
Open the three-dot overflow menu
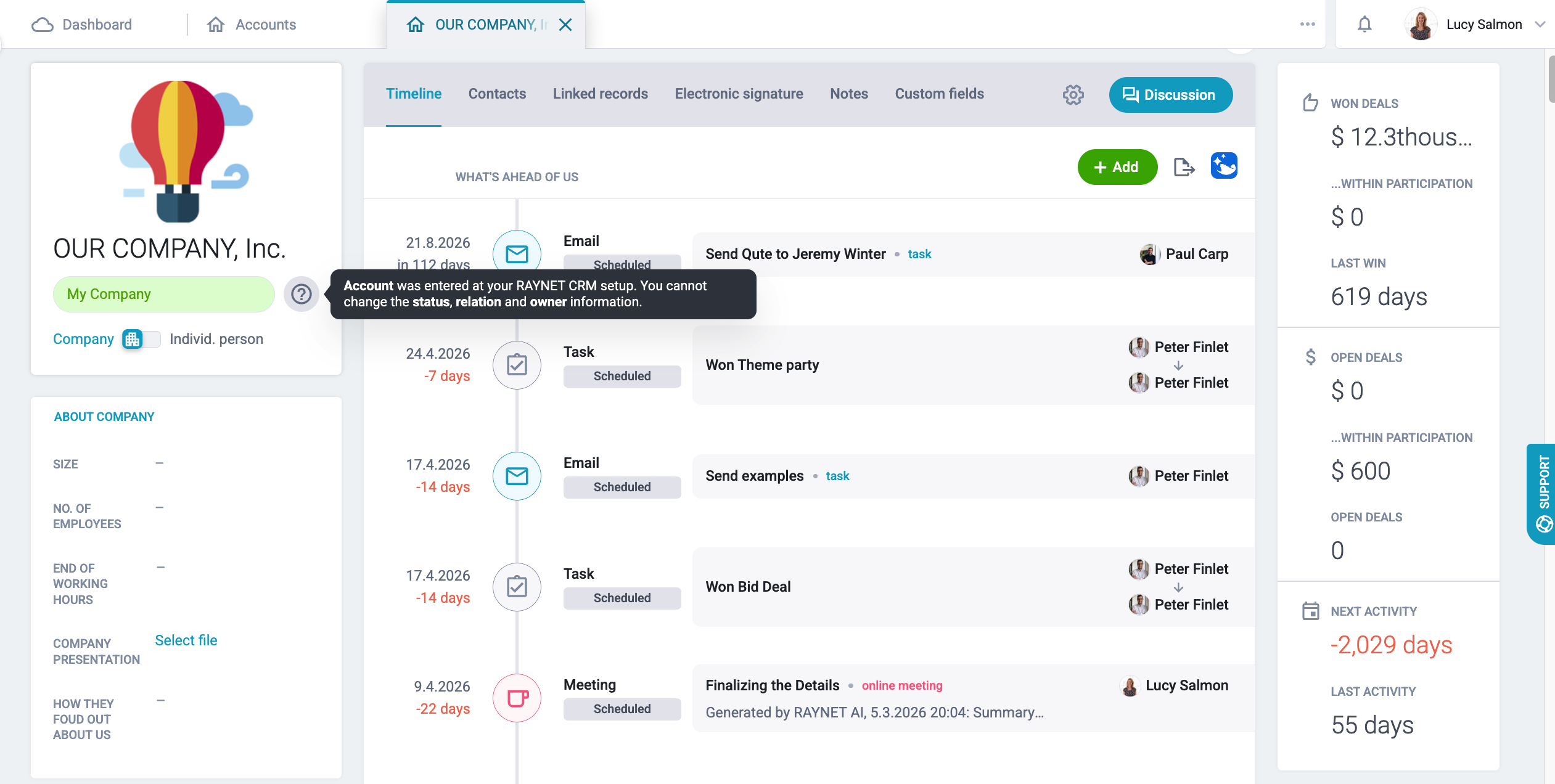1307,24
